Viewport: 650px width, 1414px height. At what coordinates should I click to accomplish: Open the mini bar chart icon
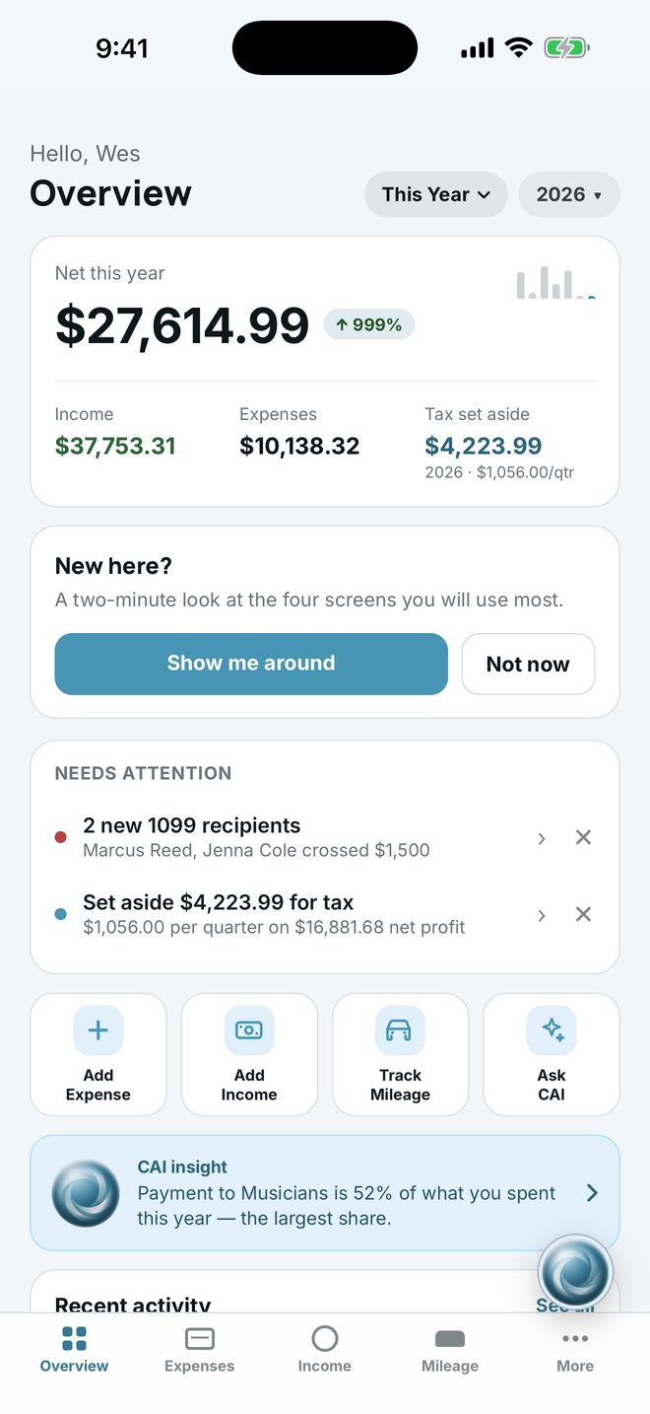click(x=555, y=283)
